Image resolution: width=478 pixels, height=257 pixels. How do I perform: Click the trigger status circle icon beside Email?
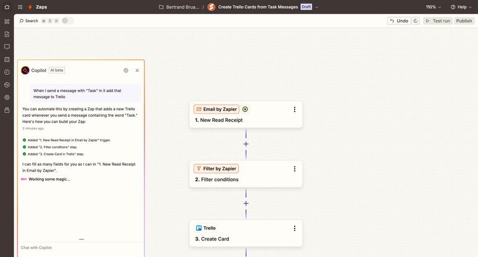[245, 109]
